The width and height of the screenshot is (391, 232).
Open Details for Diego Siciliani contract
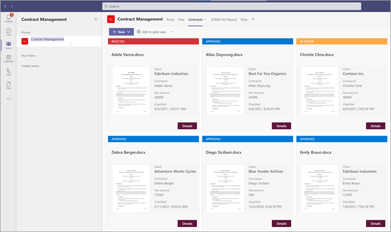[281, 224]
